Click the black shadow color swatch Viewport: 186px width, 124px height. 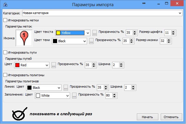(54, 41)
